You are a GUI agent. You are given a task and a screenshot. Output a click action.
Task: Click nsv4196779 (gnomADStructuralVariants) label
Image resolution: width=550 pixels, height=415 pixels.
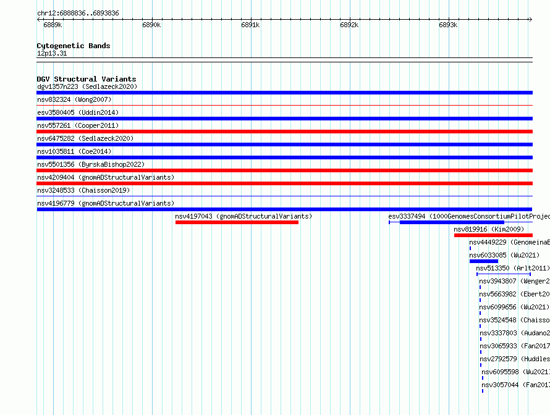click(106, 203)
